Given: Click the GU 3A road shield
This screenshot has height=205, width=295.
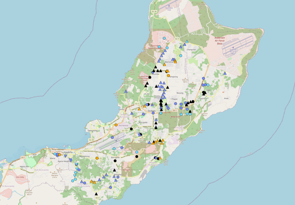Looking at the screenshot, I should (154, 11).
